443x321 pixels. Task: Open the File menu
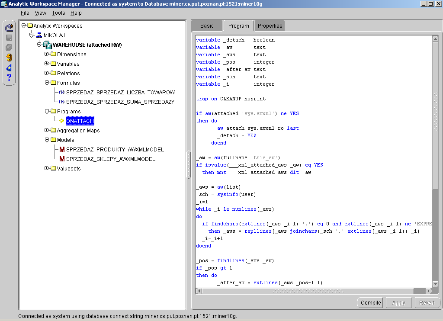tap(25, 13)
